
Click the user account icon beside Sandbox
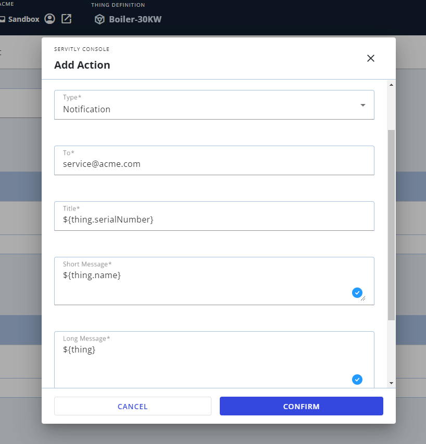(x=49, y=19)
